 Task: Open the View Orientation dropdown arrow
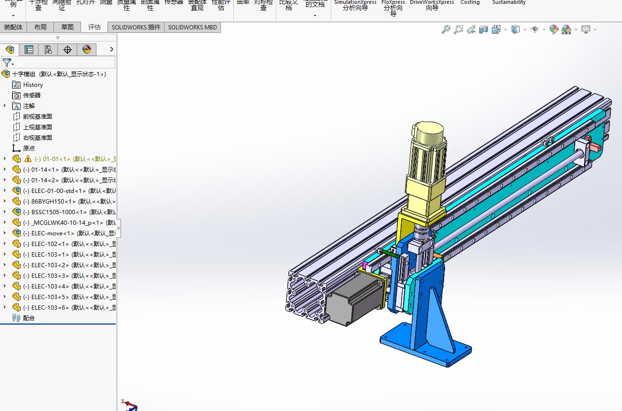pyautogui.click(x=505, y=30)
